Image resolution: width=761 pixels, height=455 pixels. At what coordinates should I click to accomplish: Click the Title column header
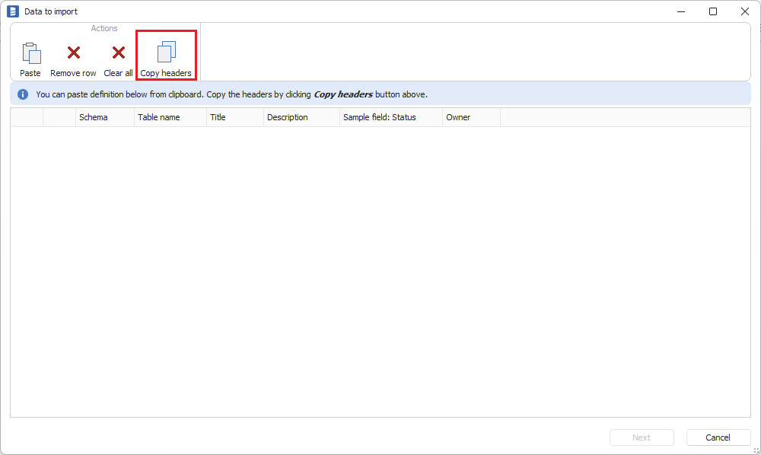click(235, 117)
